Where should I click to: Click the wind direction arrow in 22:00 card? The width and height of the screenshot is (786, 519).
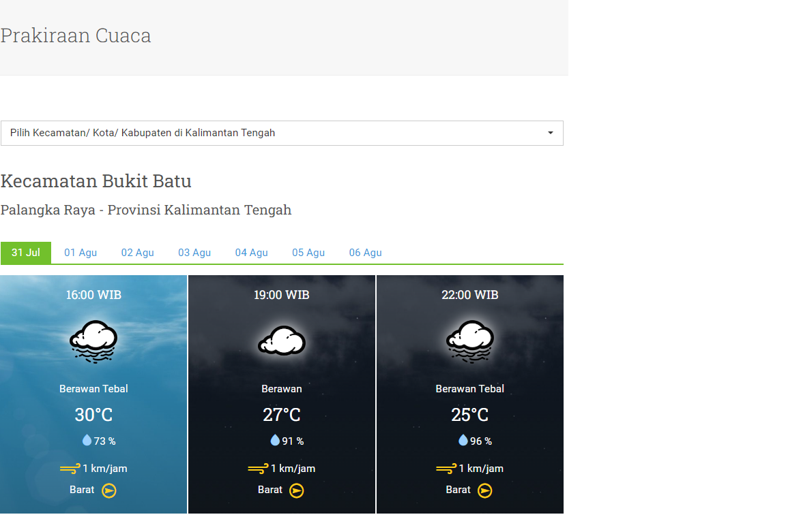coord(484,490)
